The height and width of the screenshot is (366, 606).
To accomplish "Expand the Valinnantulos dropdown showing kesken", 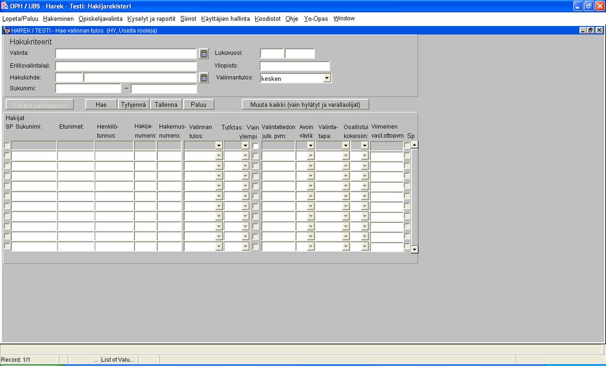I will click(x=327, y=78).
